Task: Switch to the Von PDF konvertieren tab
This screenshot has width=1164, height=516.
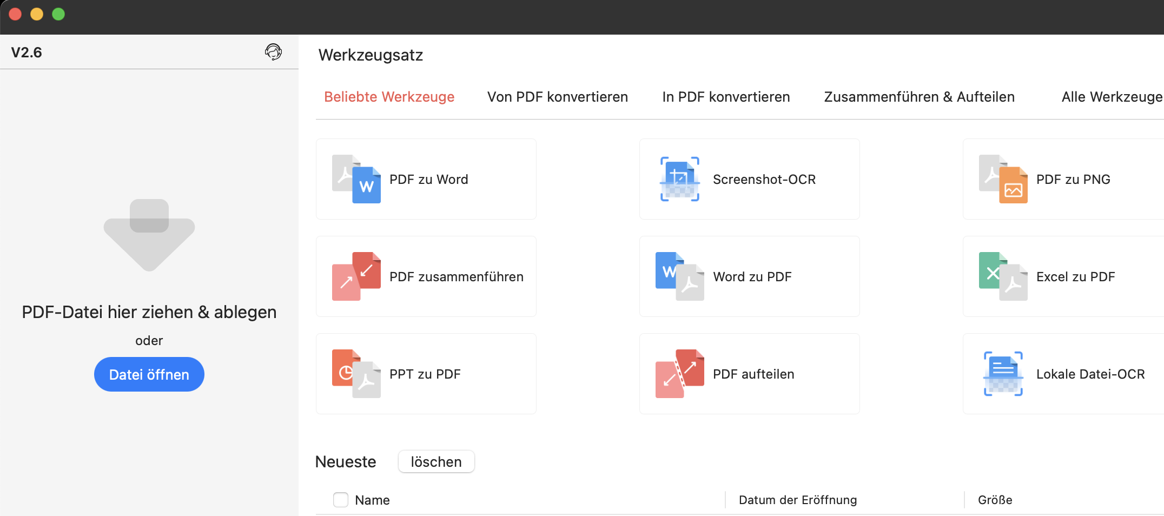Action: [x=557, y=97]
